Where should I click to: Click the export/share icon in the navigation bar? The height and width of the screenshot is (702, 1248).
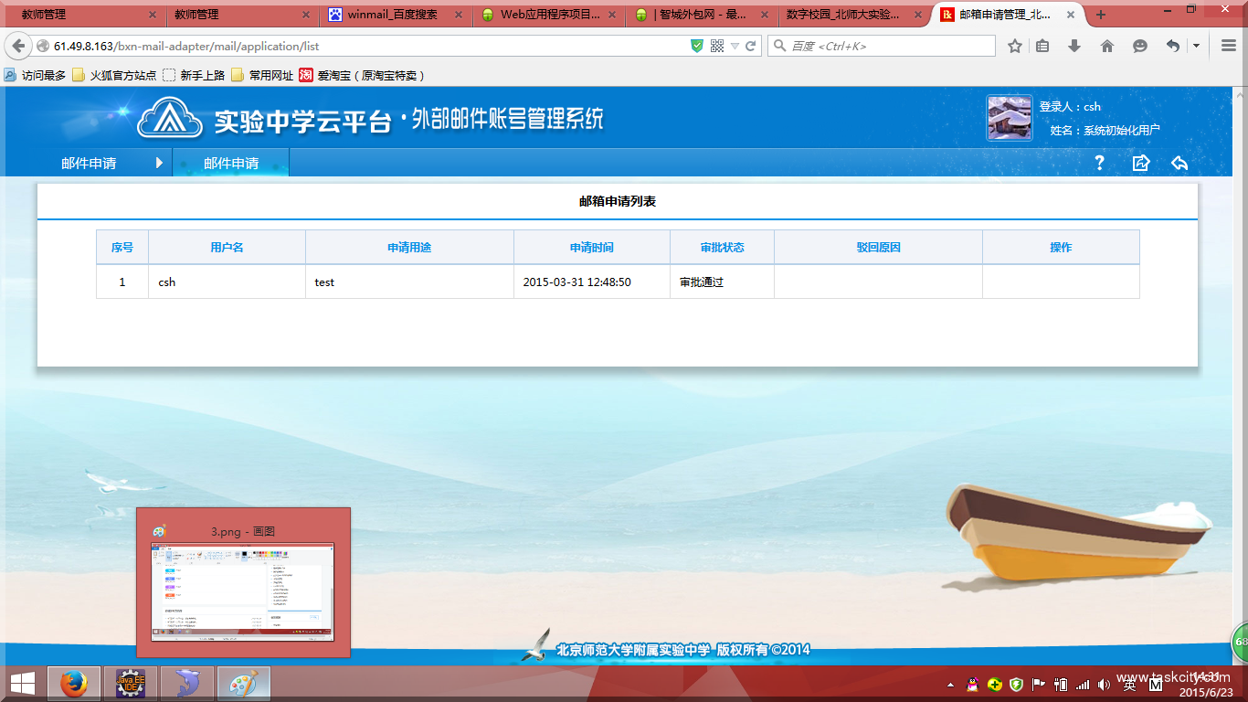pyautogui.click(x=1140, y=163)
